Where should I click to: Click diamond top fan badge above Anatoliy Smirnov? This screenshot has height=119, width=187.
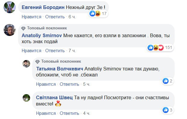pos(23,28)
